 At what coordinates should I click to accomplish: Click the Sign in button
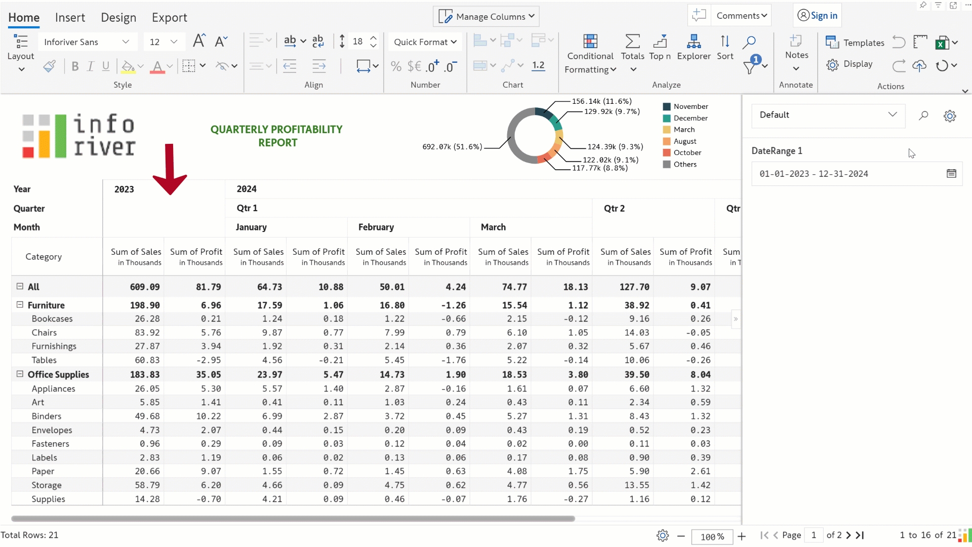click(x=817, y=16)
